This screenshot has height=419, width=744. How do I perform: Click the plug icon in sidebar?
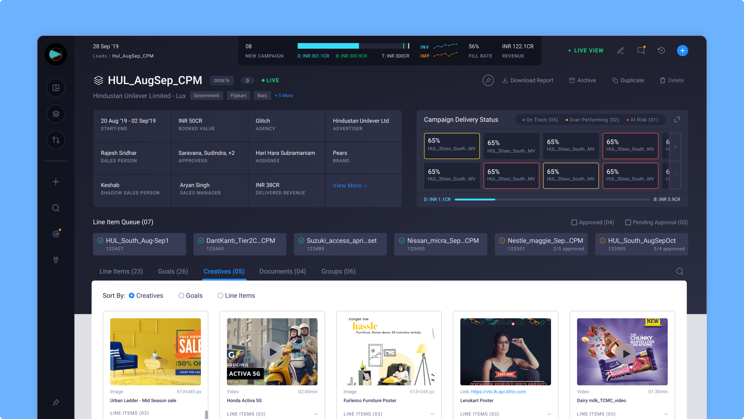[56, 260]
